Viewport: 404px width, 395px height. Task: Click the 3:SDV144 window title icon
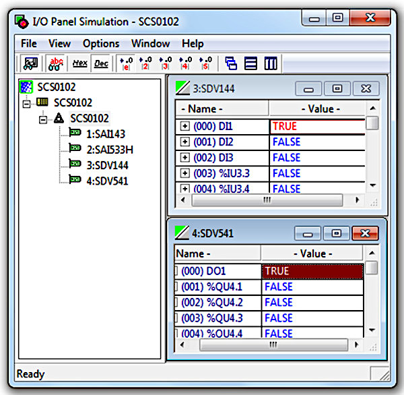pyautogui.click(x=182, y=88)
